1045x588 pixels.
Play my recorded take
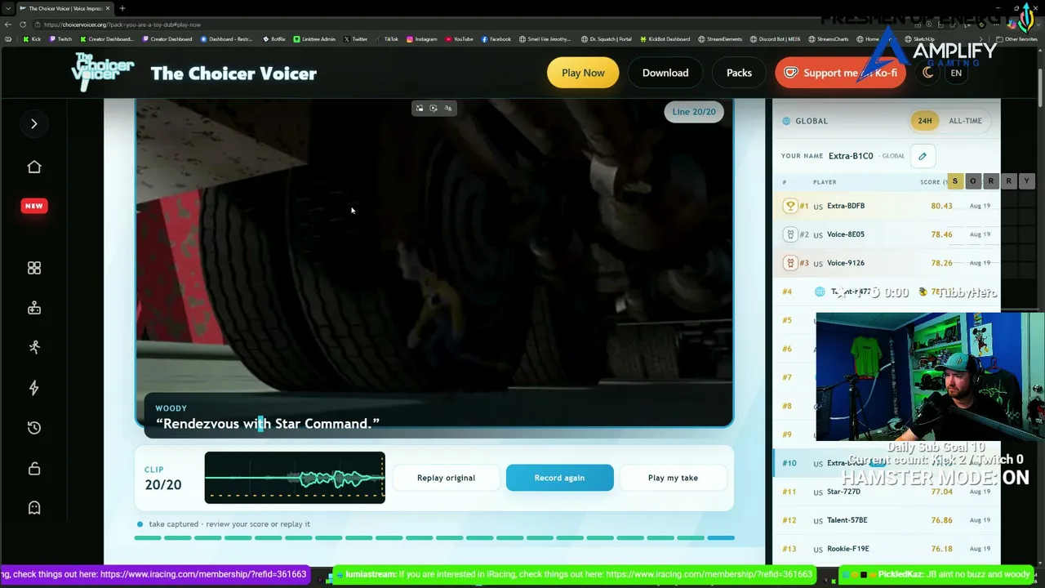673,478
